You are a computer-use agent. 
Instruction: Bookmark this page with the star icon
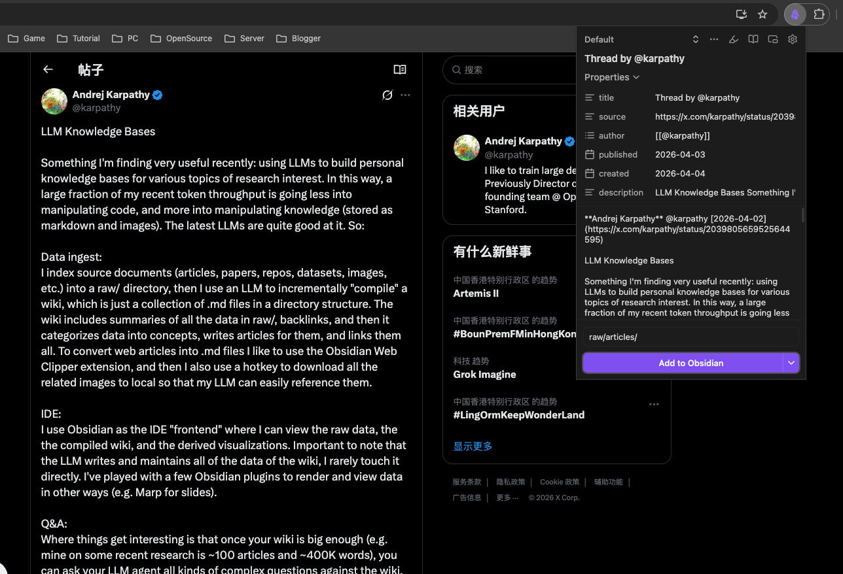762,14
